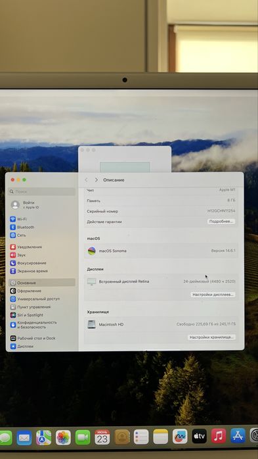Click the Macintosh HD drive icon

(91, 324)
